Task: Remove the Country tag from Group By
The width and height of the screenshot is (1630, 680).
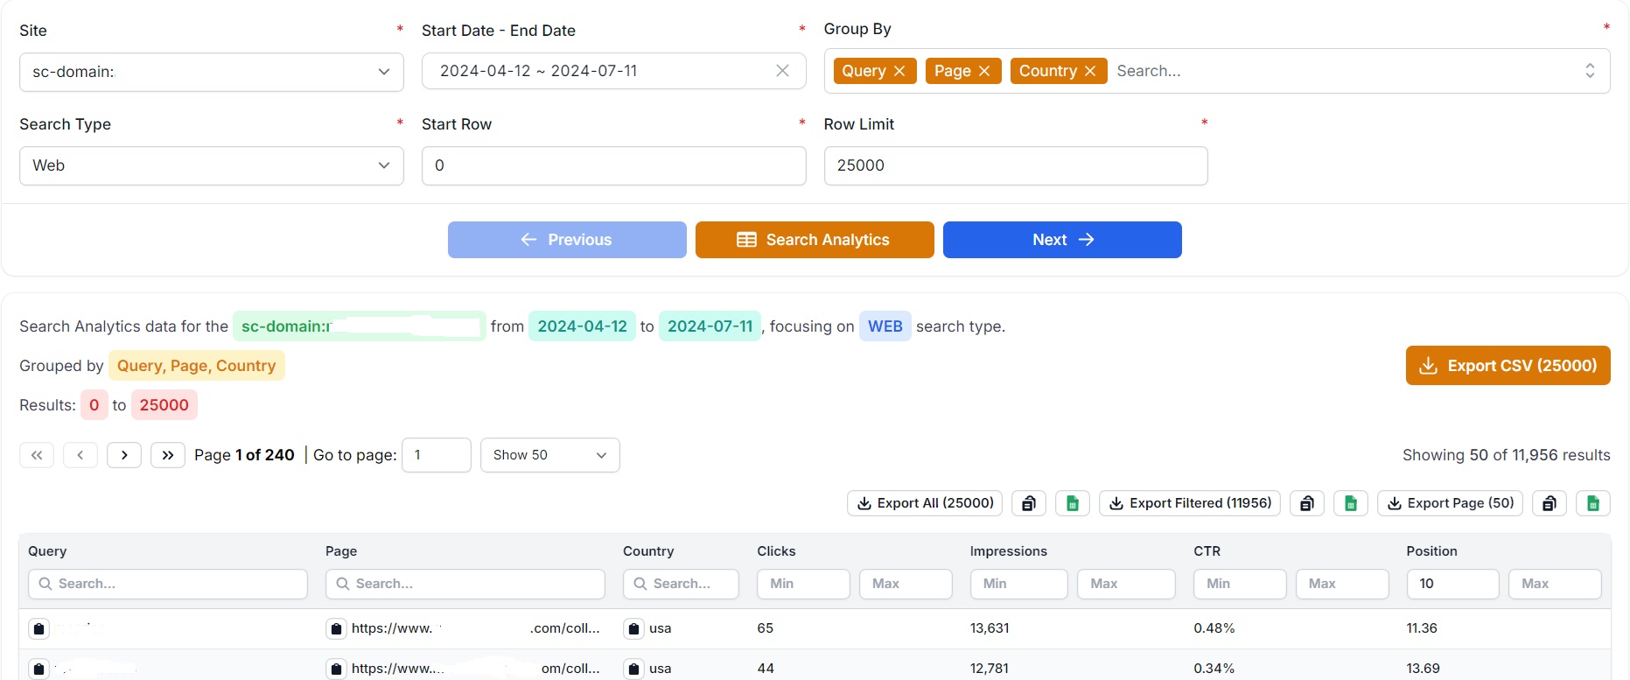Action: click(1090, 71)
